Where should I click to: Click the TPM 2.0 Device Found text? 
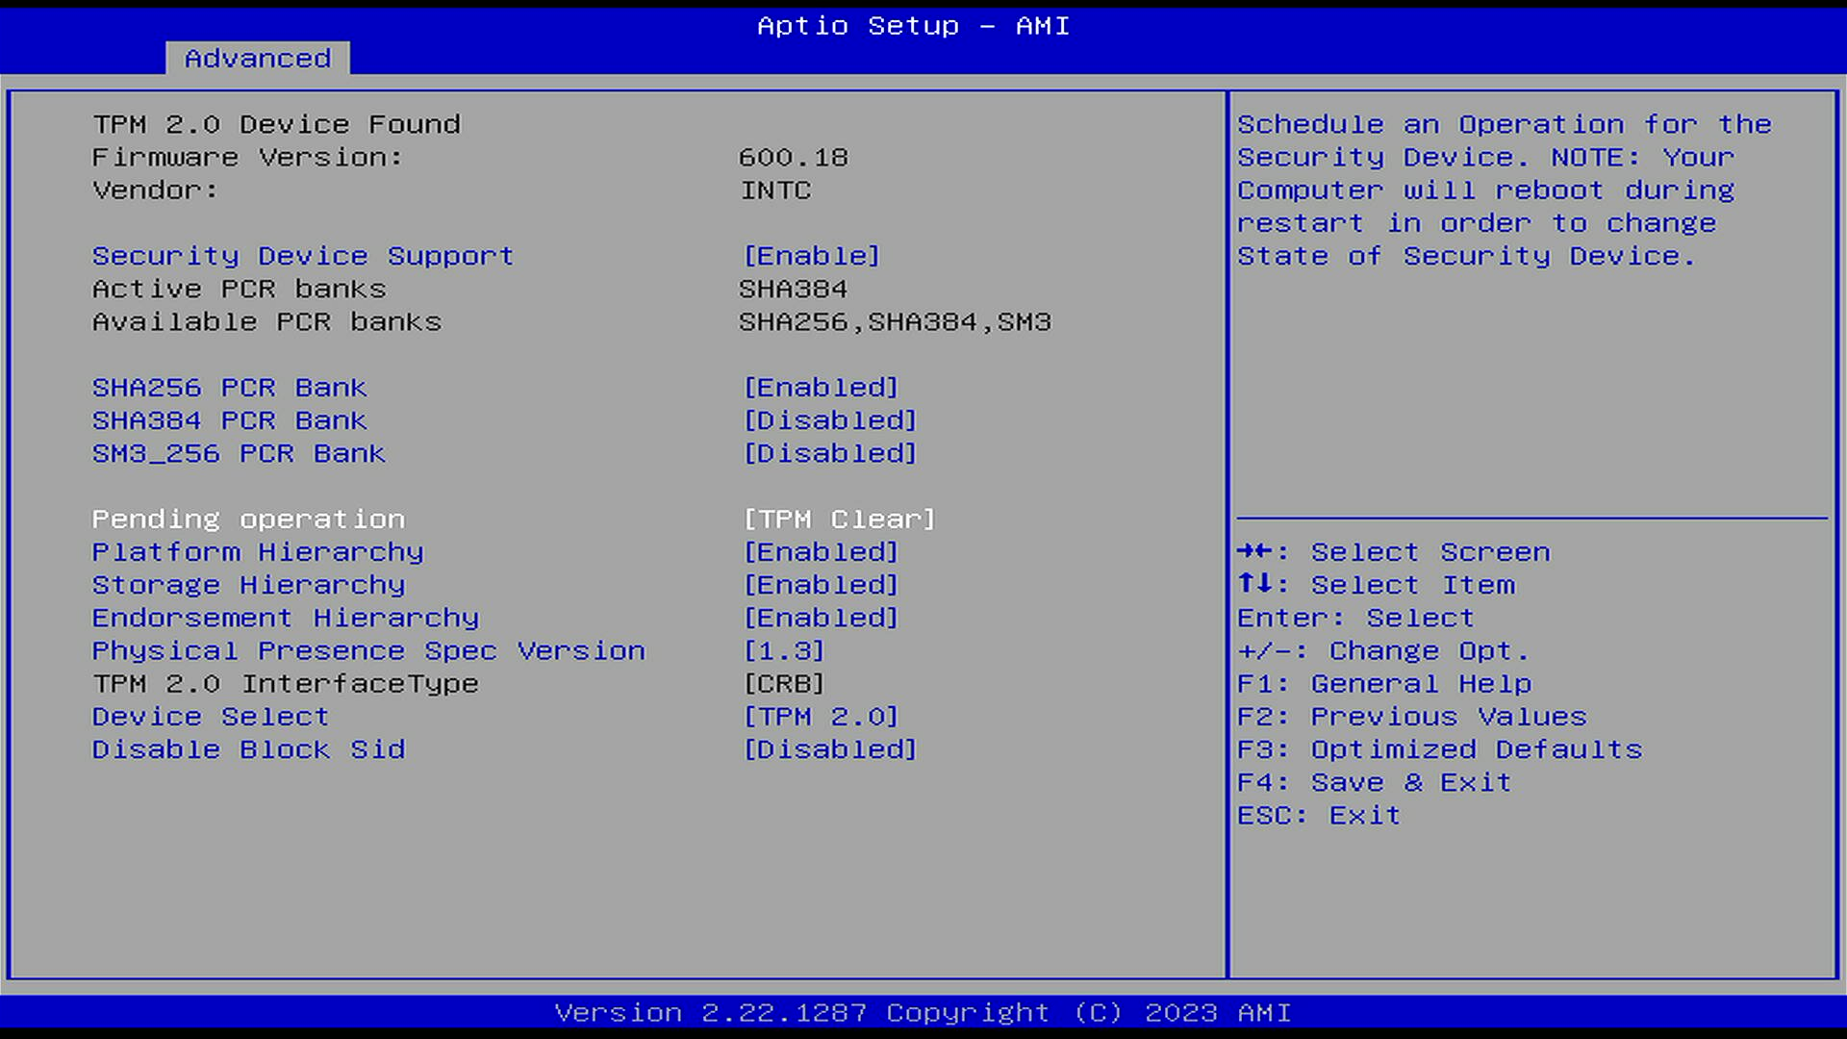click(x=276, y=124)
